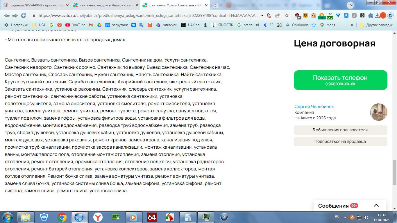
Task: Show hidden system tray icons
Action: (345, 217)
